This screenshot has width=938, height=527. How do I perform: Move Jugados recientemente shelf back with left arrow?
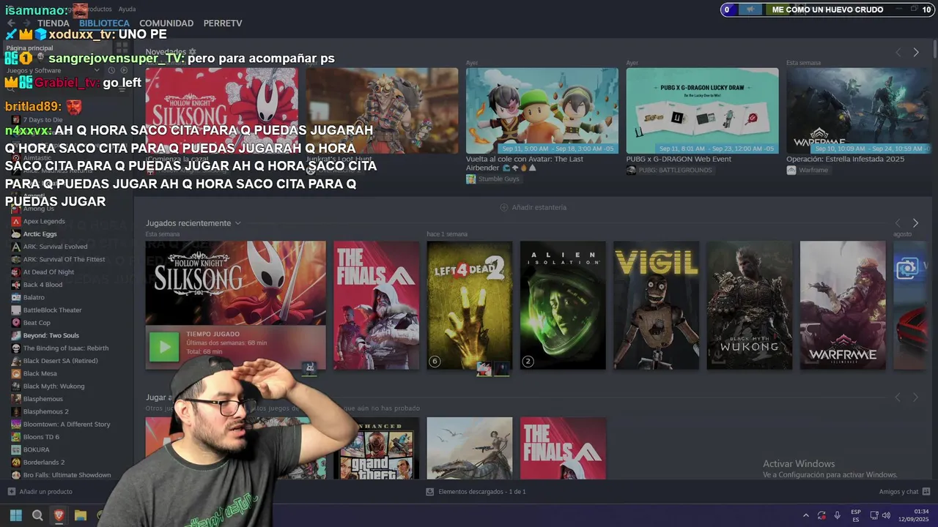[x=898, y=223]
